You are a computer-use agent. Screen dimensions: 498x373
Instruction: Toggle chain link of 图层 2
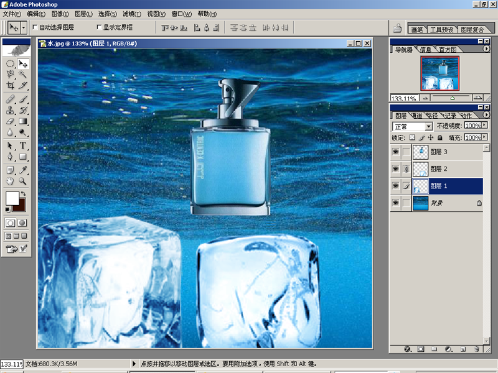coord(406,168)
